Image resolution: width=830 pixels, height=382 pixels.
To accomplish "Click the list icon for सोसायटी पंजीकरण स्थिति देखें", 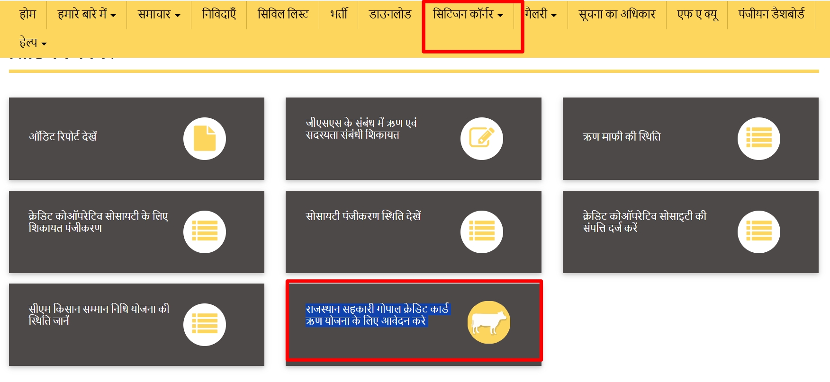I will tap(481, 232).
